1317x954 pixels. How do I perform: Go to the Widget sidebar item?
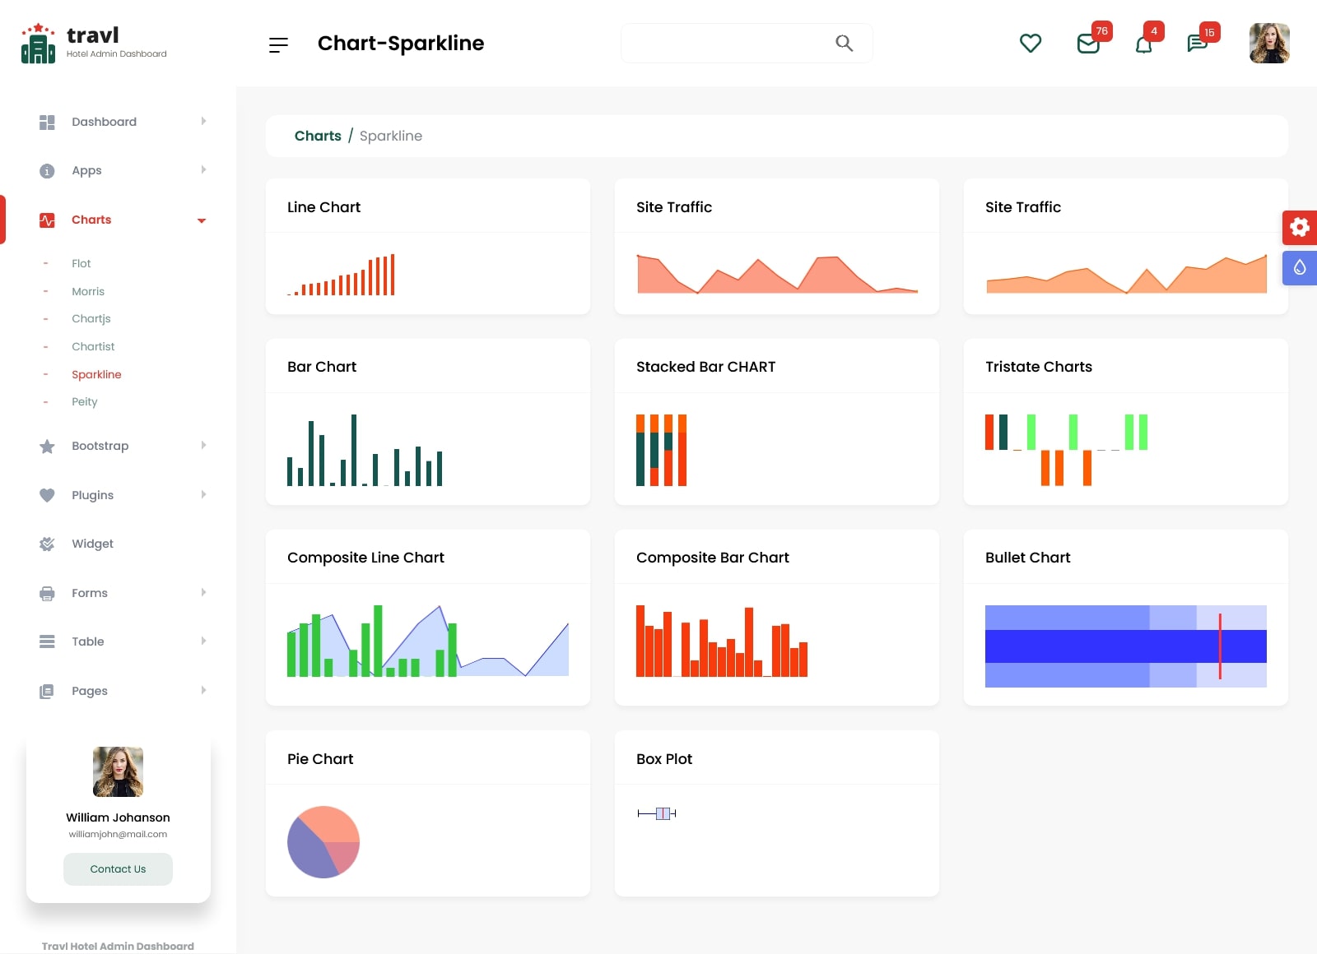(92, 544)
